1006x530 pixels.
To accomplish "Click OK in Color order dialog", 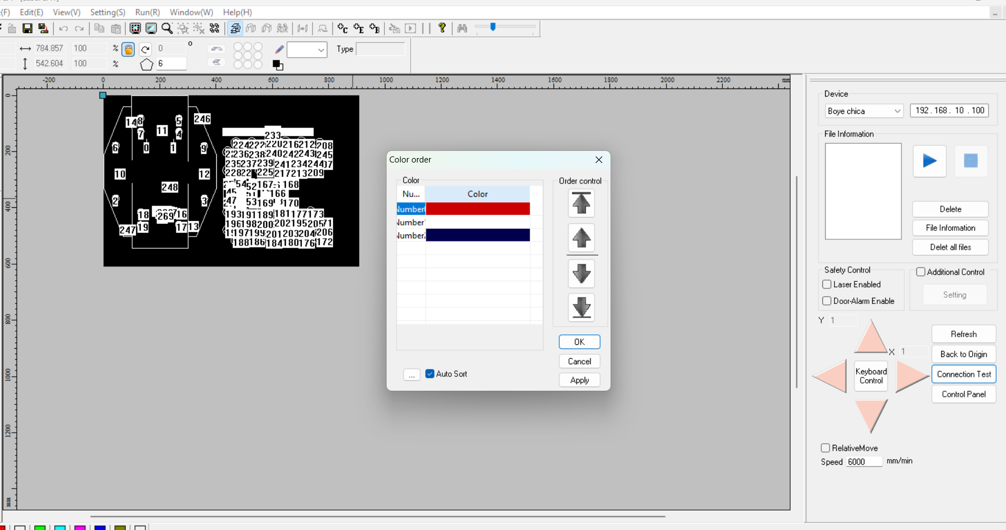I will pyautogui.click(x=579, y=342).
